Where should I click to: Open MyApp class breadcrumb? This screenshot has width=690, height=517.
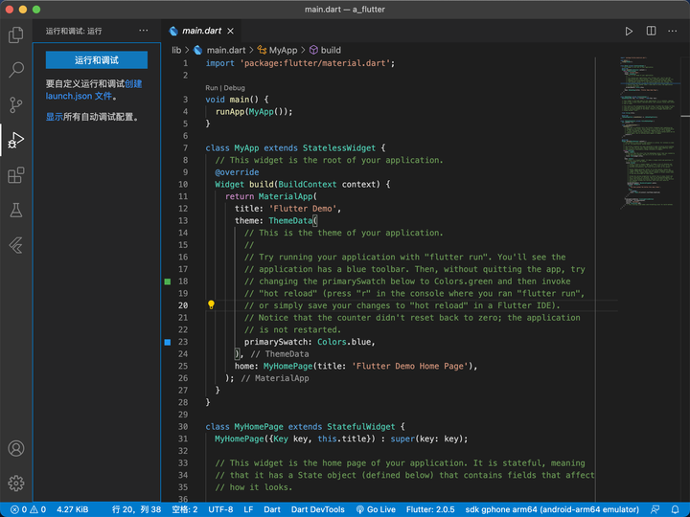tap(277, 50)
